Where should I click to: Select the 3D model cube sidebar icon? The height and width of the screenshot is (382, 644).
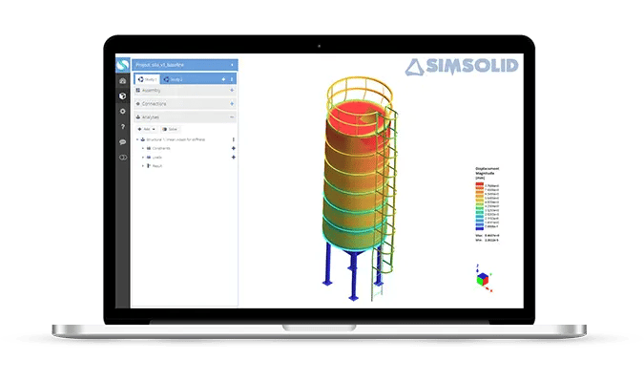click(122, 95)
